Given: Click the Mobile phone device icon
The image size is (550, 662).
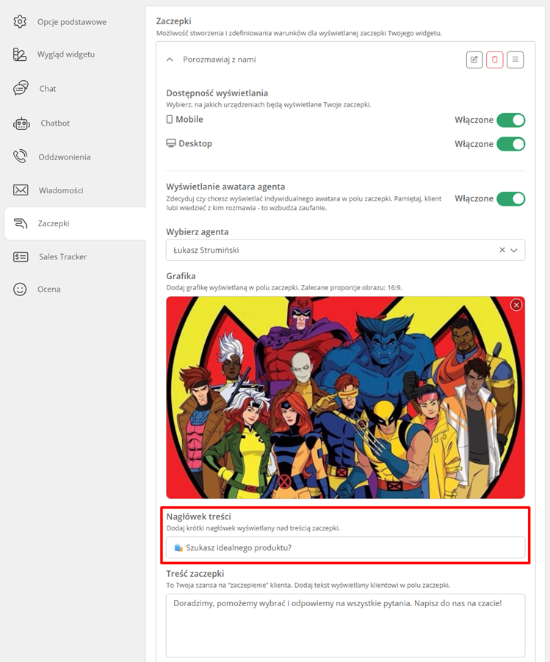Looking at the screenshot, I should click(x=170, y=120).
